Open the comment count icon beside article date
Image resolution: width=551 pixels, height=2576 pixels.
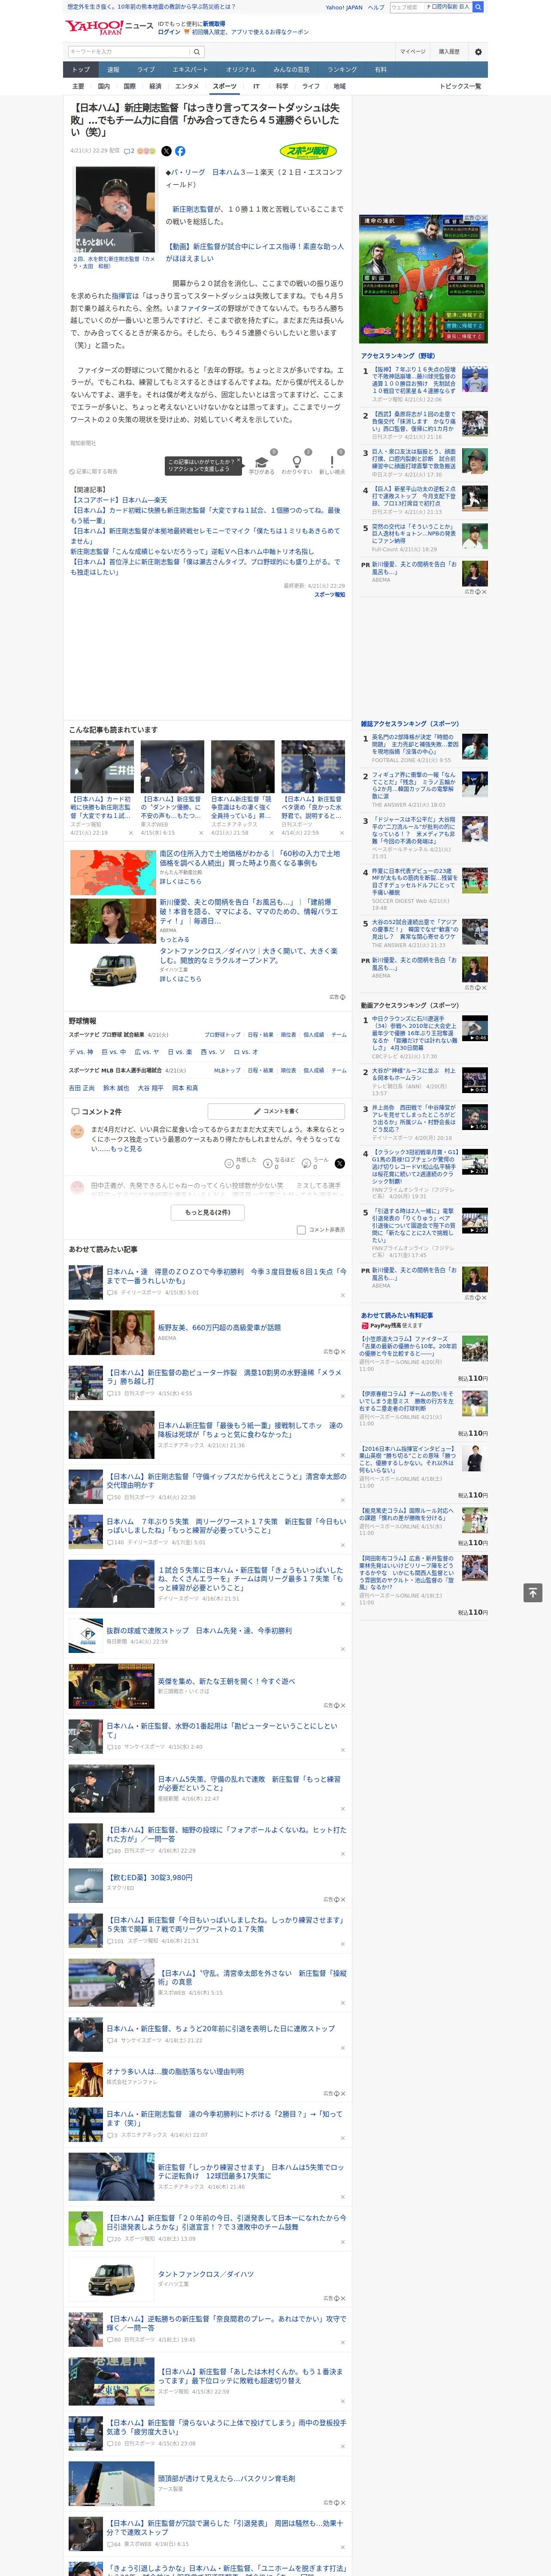click(129, 151)
